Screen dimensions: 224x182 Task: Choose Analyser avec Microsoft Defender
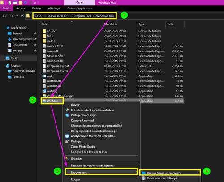point(93,136)
